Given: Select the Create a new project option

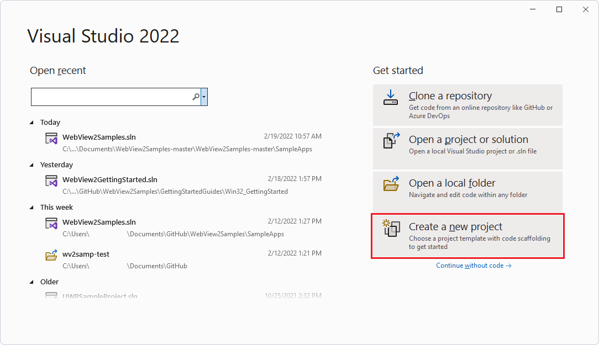Looking at the screenshot, I should (467, 236).
